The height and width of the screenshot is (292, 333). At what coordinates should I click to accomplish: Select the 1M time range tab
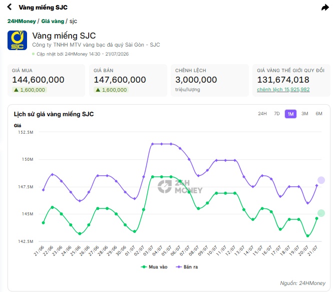tap(290, 114)
